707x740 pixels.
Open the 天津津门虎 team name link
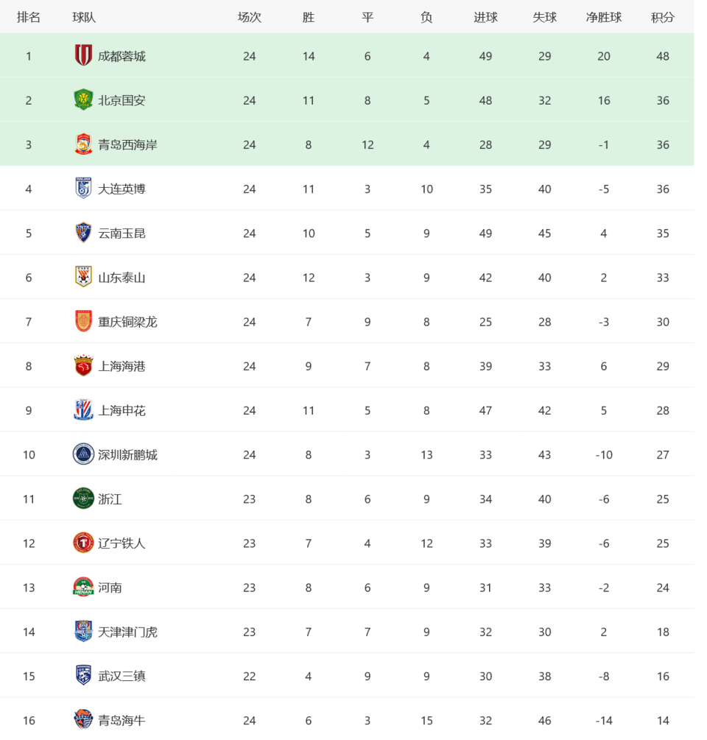point(127,632)
